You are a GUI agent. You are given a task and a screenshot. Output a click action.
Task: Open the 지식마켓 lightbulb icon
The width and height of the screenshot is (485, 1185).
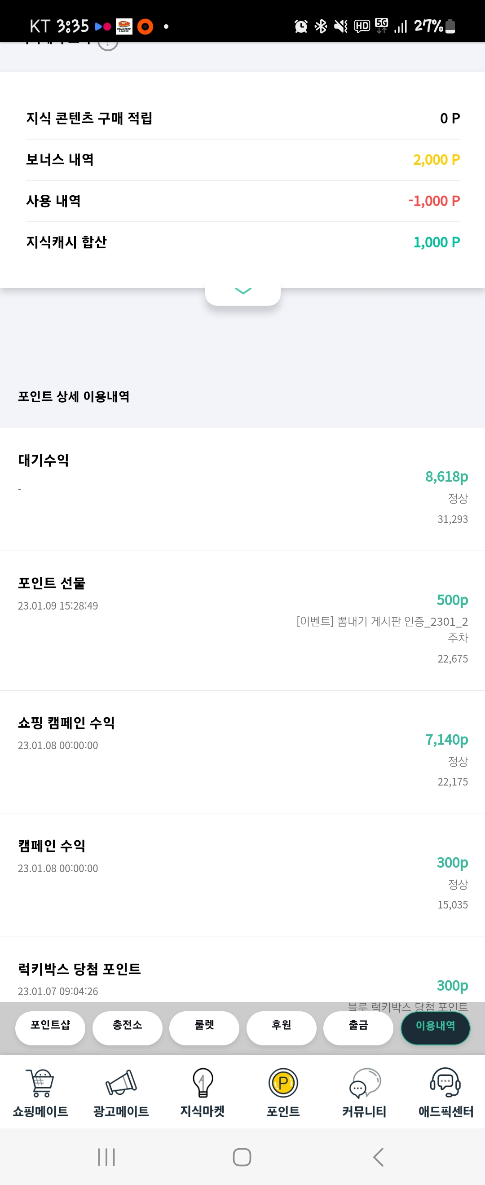[x=203, y=1083]
